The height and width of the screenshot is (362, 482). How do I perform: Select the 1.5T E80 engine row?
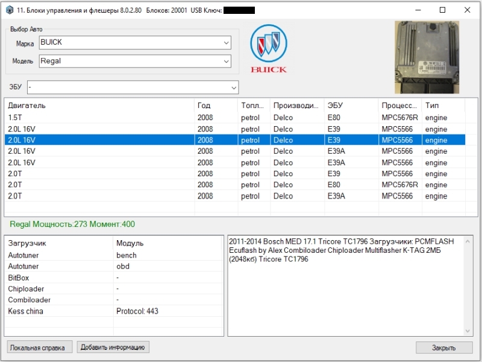(x=235, y=118)
